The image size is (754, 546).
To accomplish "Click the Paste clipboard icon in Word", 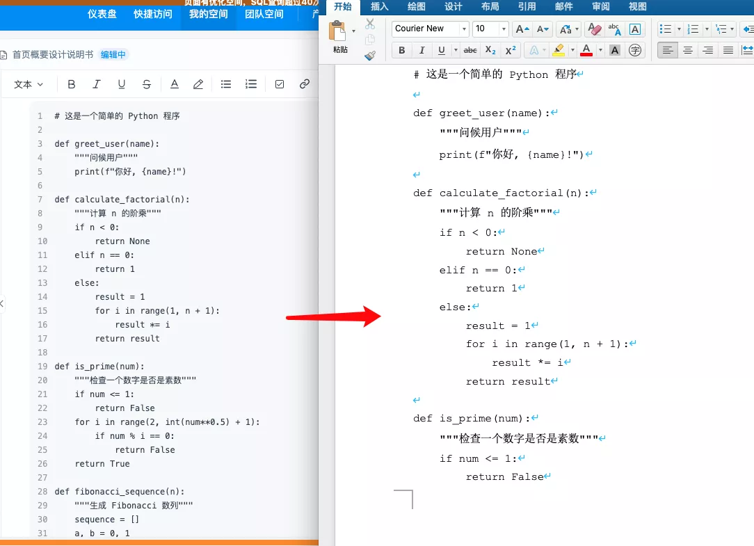I will pyautogui.click(x=337, y=32).
